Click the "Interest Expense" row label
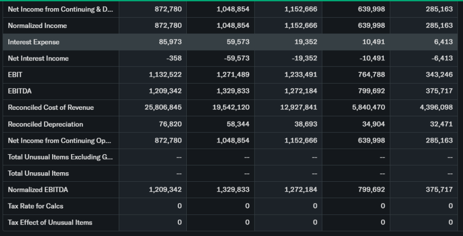 pos(33,42)
